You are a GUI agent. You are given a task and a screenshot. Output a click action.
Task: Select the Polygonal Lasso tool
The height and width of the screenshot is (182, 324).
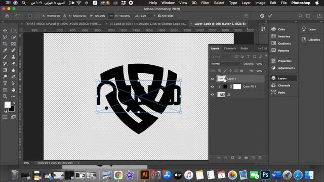5,37
